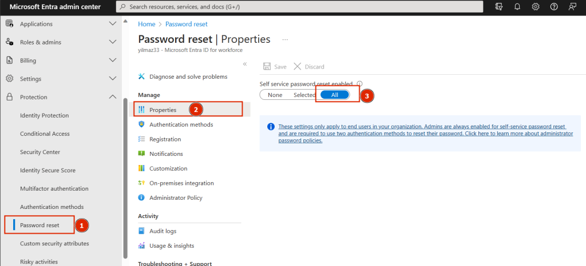Click the Home breadcrumb link
Viewport: 586px width, 266px height.
pyautogui.click(x=146, y=24)
